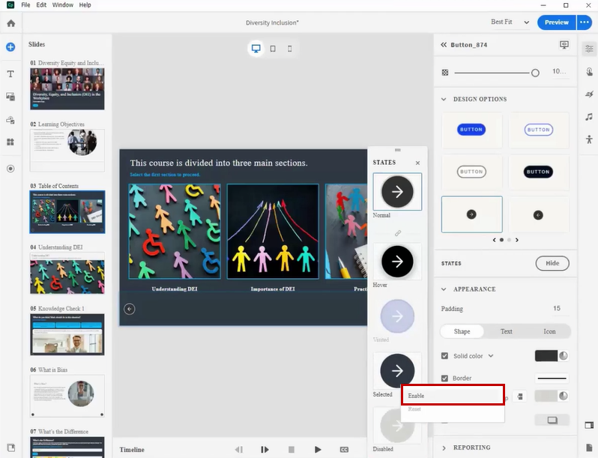The height and width of the screenshot is (458, 598).
Task: Select the Hover state thumbnail
Action: pyautogui.click(x=397, y=262)
